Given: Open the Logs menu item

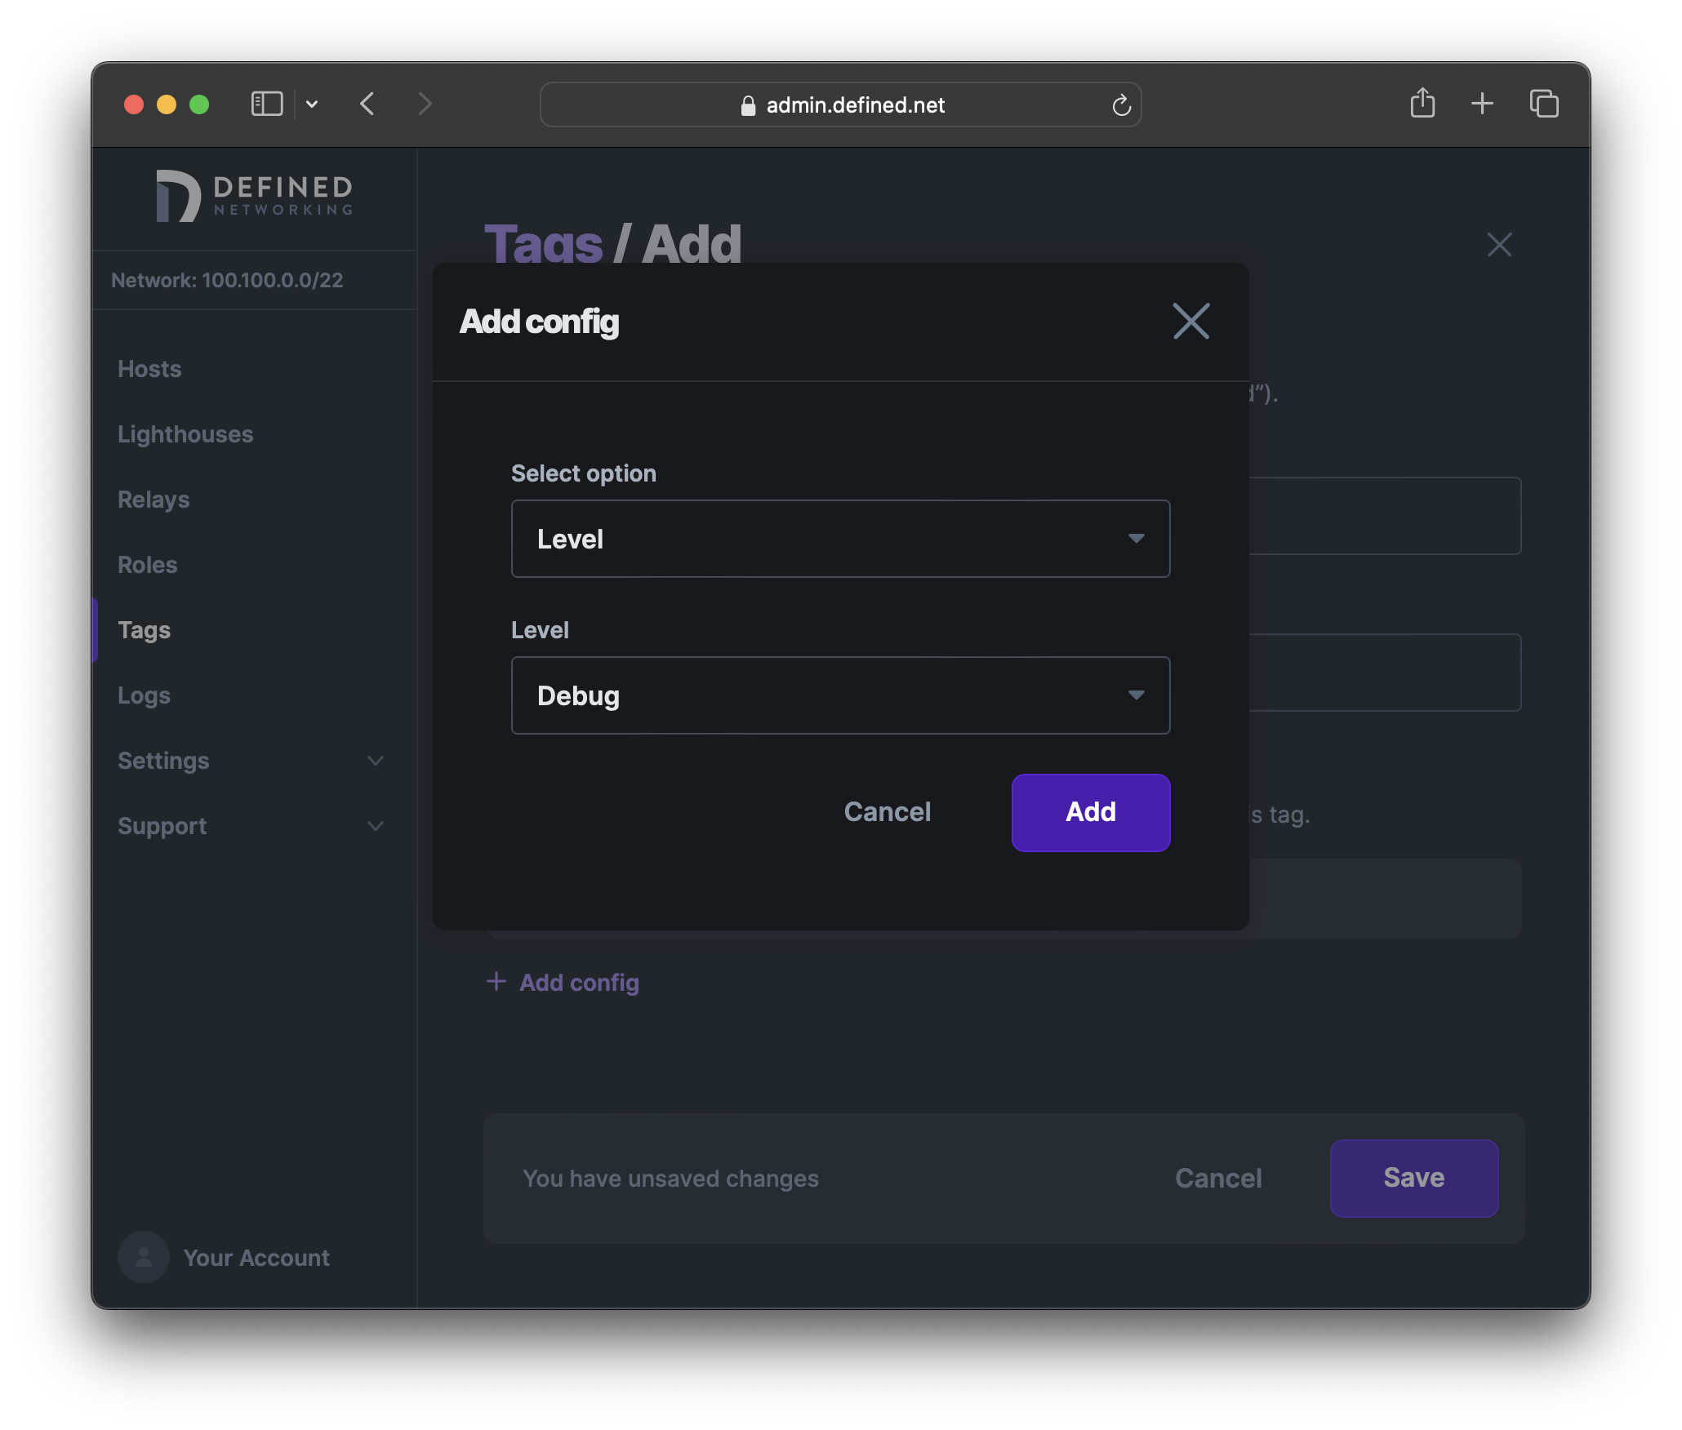Looking at the screenshot, I should click(x=145, y=695).
